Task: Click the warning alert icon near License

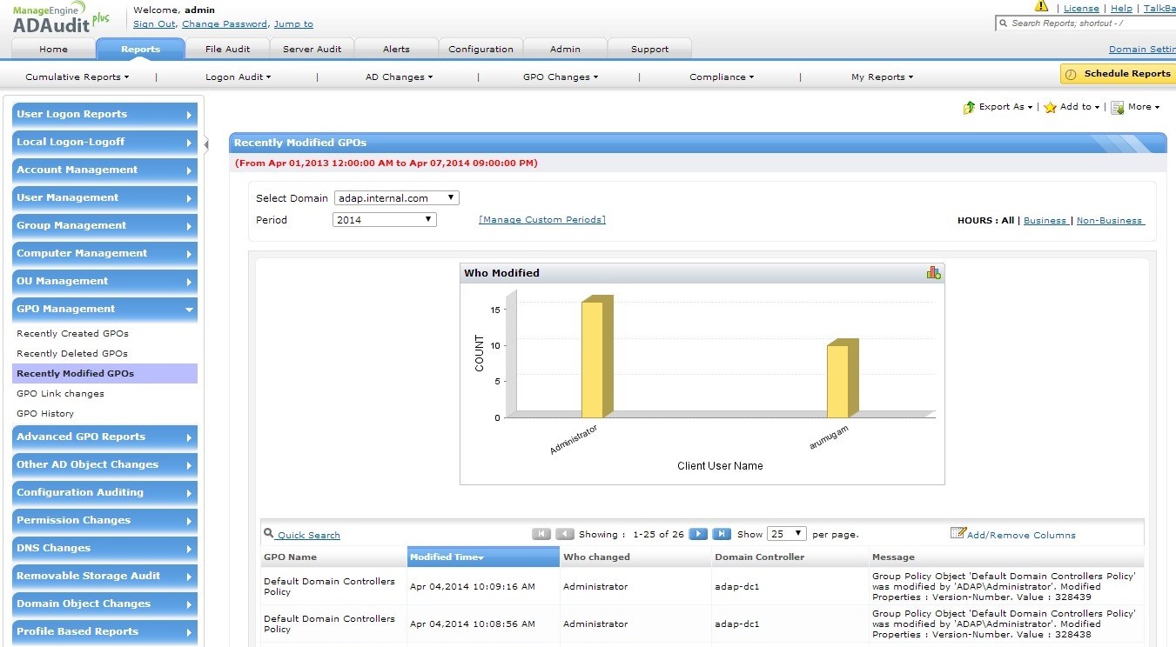Action: click(x=1041, y=7)
